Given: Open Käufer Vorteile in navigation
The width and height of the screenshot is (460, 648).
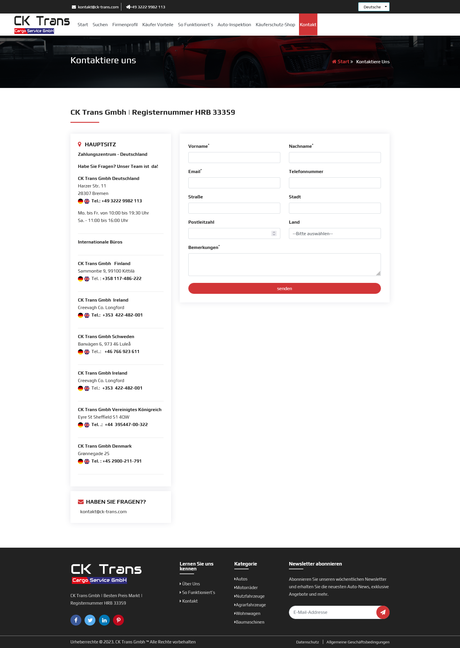Looking at the screenshot, I should (158, 25).
